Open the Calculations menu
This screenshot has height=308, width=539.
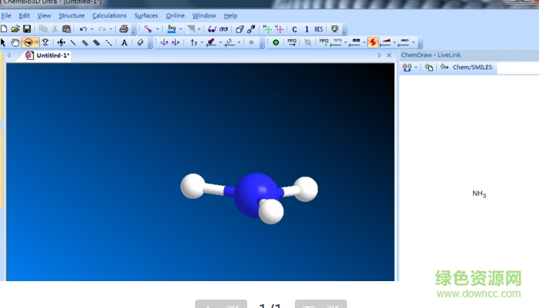pyautogui.click(x=109, y=15)
